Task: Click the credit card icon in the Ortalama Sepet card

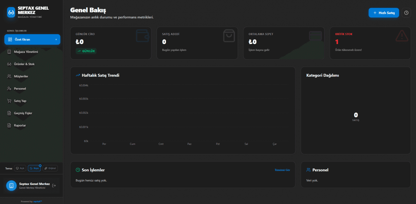Action: 316,36
